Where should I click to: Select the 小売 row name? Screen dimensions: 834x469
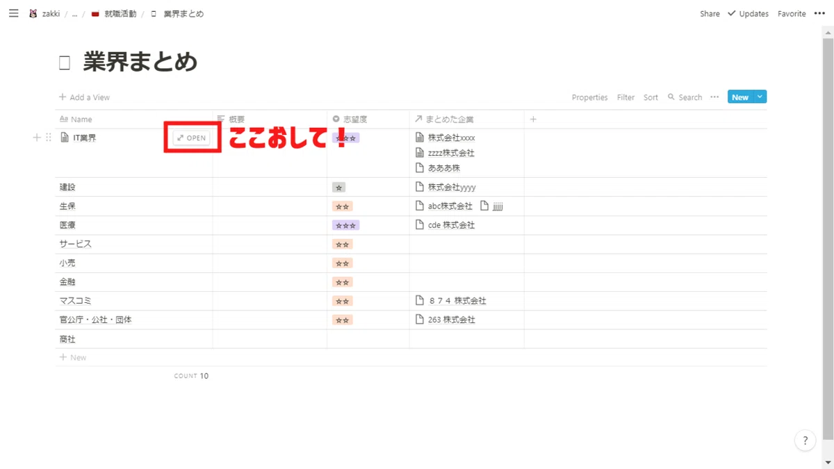[67, 263]
